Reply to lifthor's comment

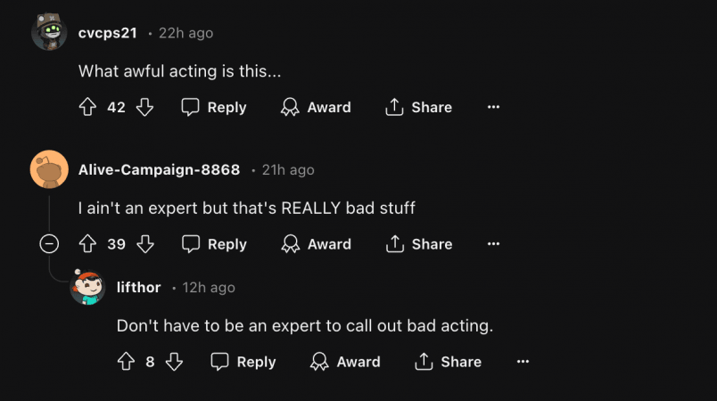pyautogui.click(x=243, y=362)
